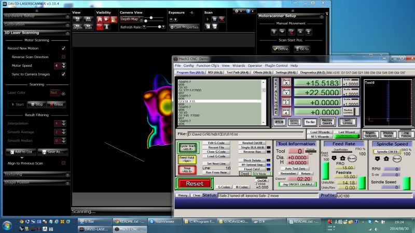The width and height of the screenshot is (415, 233).
Task: Switch to MDI (Alt-2) tab
Action: tap(215, 72)
